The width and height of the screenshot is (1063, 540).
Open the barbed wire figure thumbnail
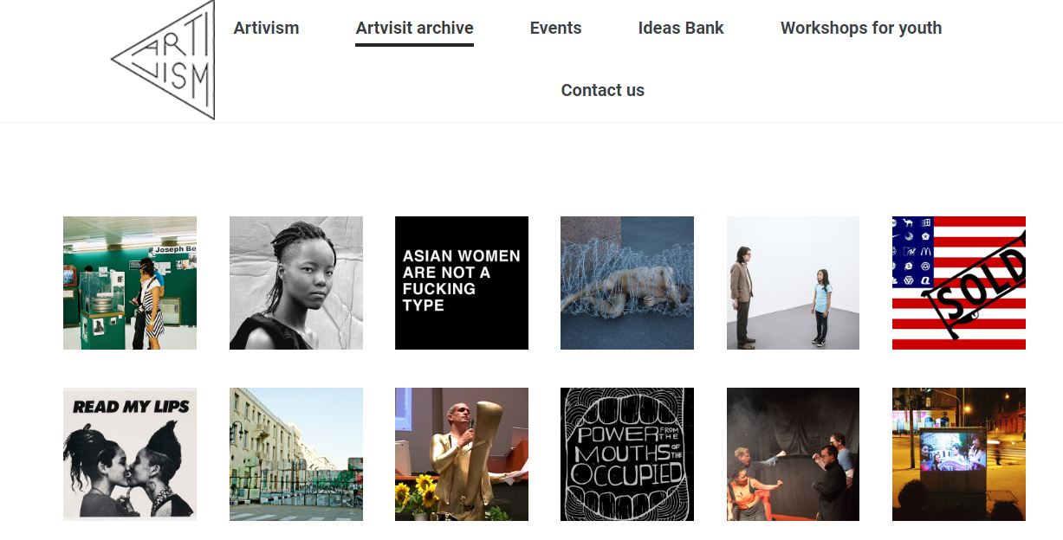[627, 283]
